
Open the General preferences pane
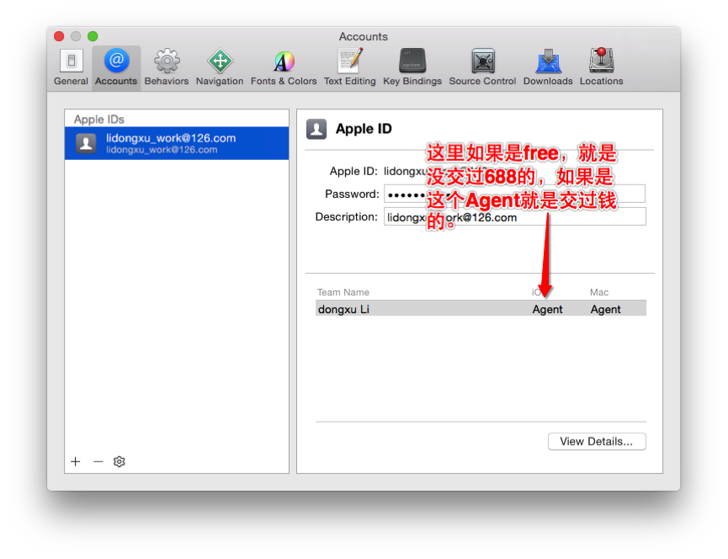71,68
